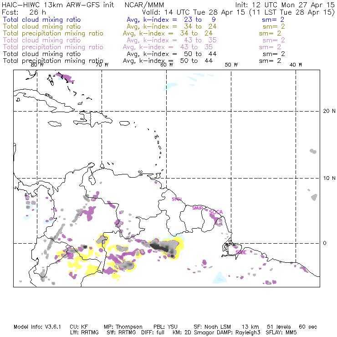Click the purple 'Total cloud mixing ratio' legend entry
This screenshot has height=337, width=337.
click(42, 40)
